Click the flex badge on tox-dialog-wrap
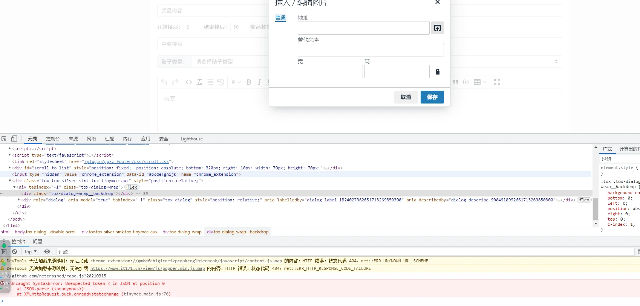This screenshot has width=640, height=306. click(132, 187)
